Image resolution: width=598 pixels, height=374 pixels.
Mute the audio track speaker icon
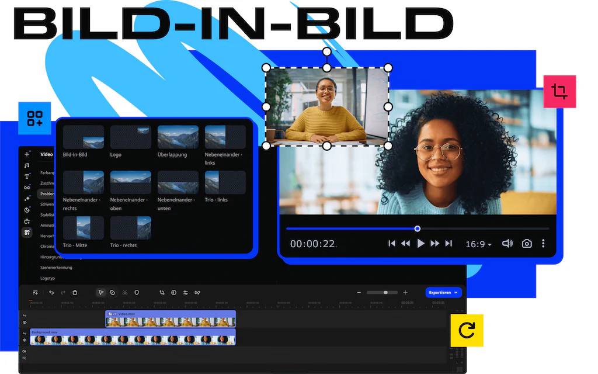point(25,351)
